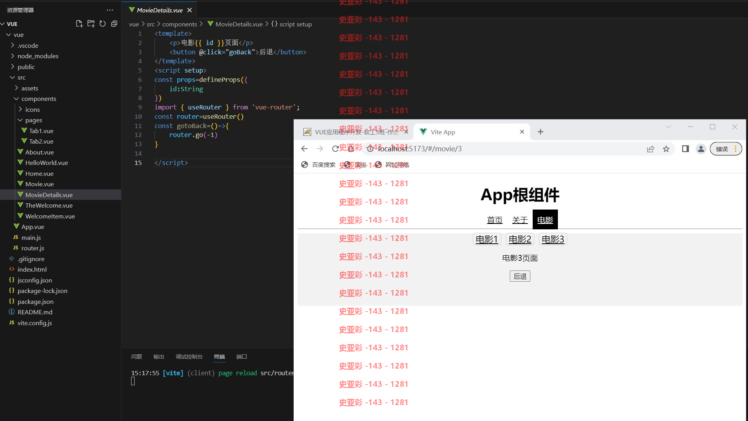Select the 终端 panel tab
748x421 pixels.
click(219, 357)
